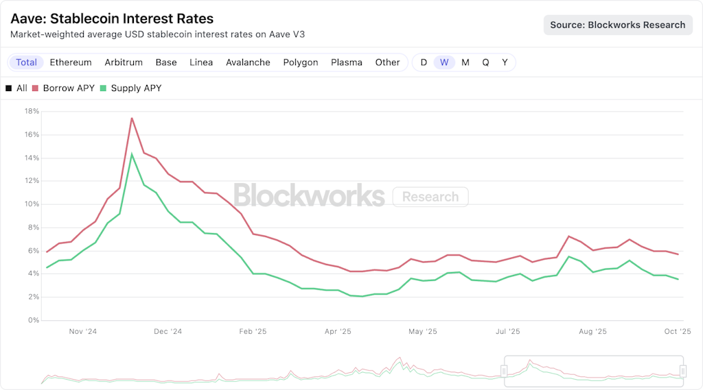703x390 pixels.
Task: Select the Avalanche tab
Action: click(x=248, y=62)
